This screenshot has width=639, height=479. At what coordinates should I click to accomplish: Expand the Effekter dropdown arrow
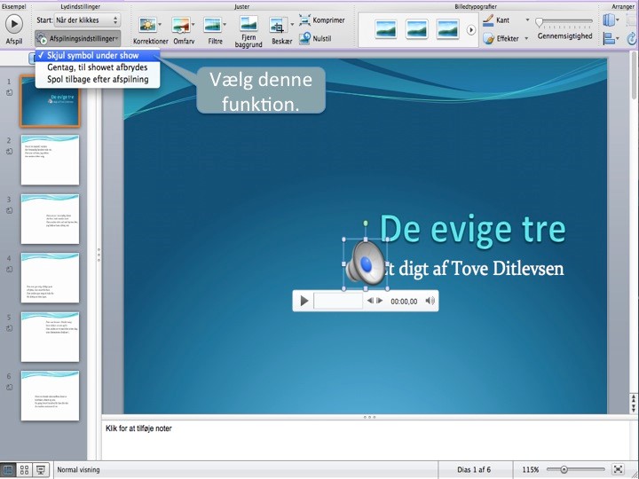(526, 39)
